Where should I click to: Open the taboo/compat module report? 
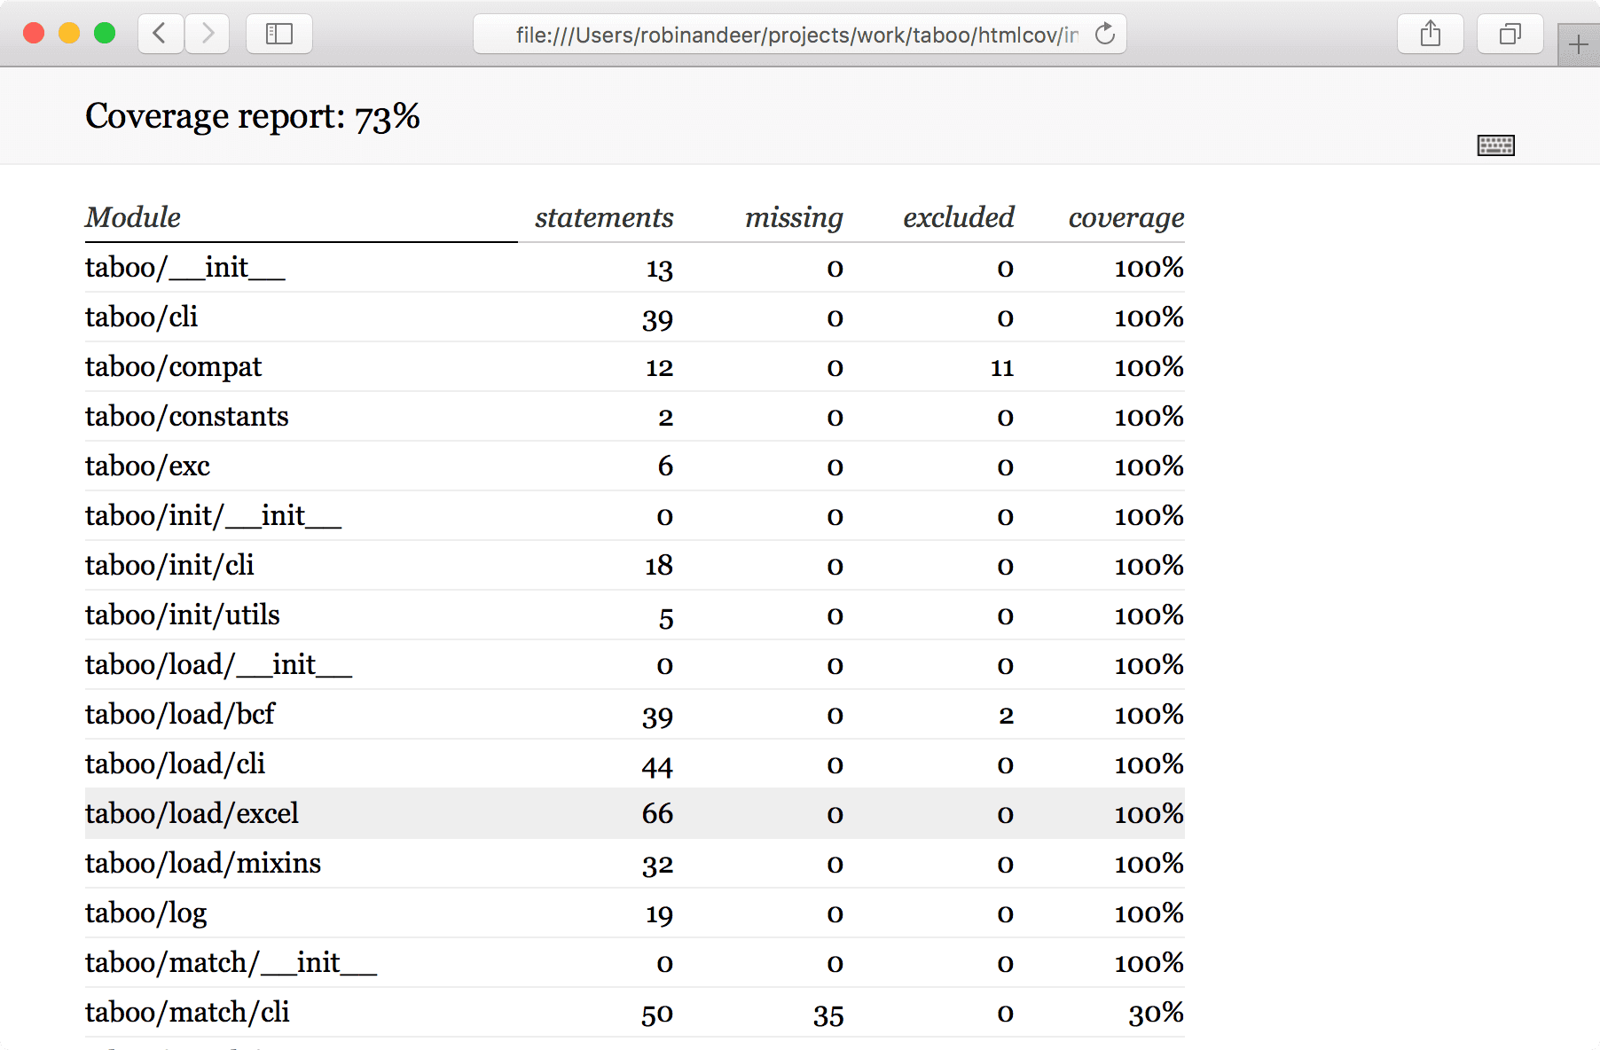click(x=172, y=366)
